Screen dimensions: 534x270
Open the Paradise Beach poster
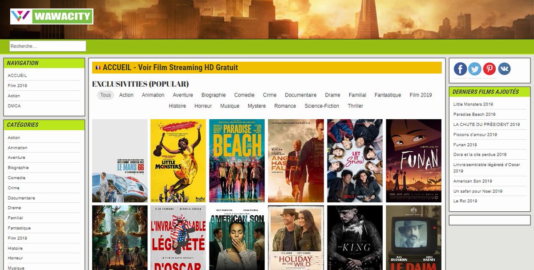[237, 161]
